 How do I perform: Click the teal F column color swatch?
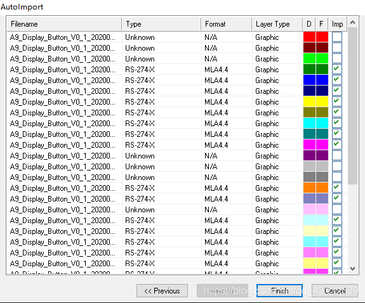click(322, 134)
